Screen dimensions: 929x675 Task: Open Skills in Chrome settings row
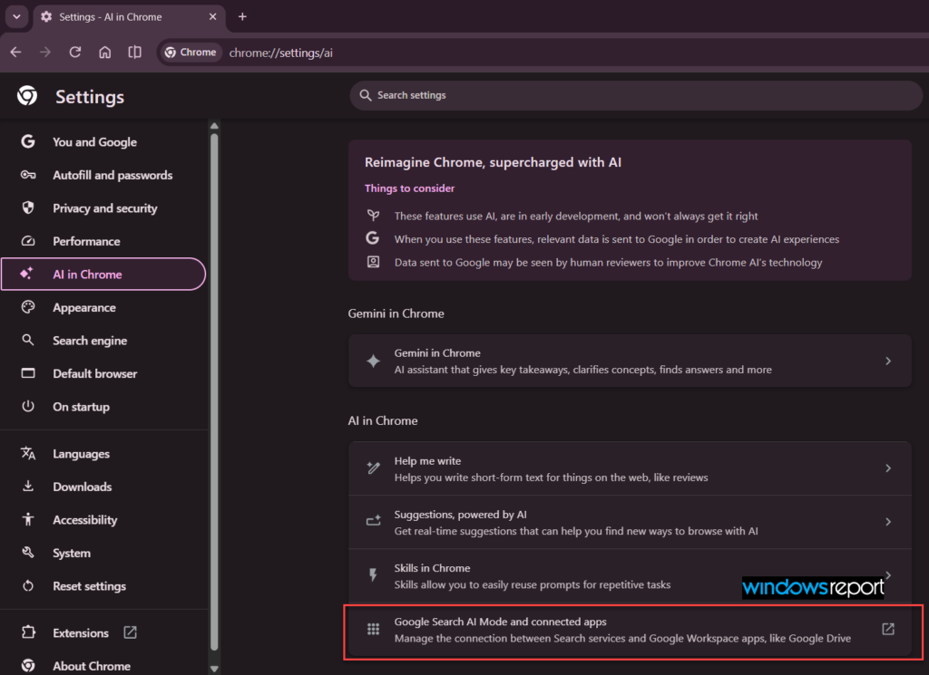pos(630,575)
